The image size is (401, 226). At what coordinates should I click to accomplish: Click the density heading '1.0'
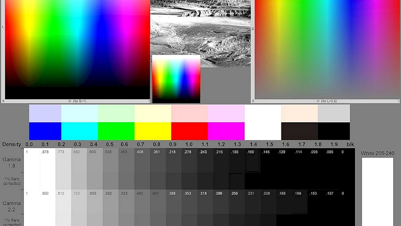(x=189, y=144)
